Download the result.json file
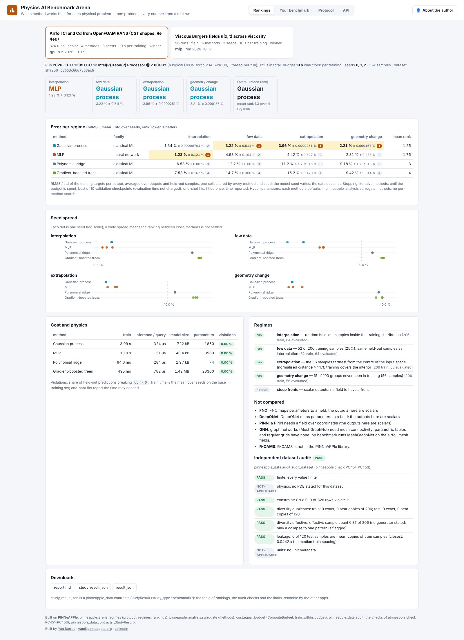The image size is (464, 640). [x=124, y=587]
